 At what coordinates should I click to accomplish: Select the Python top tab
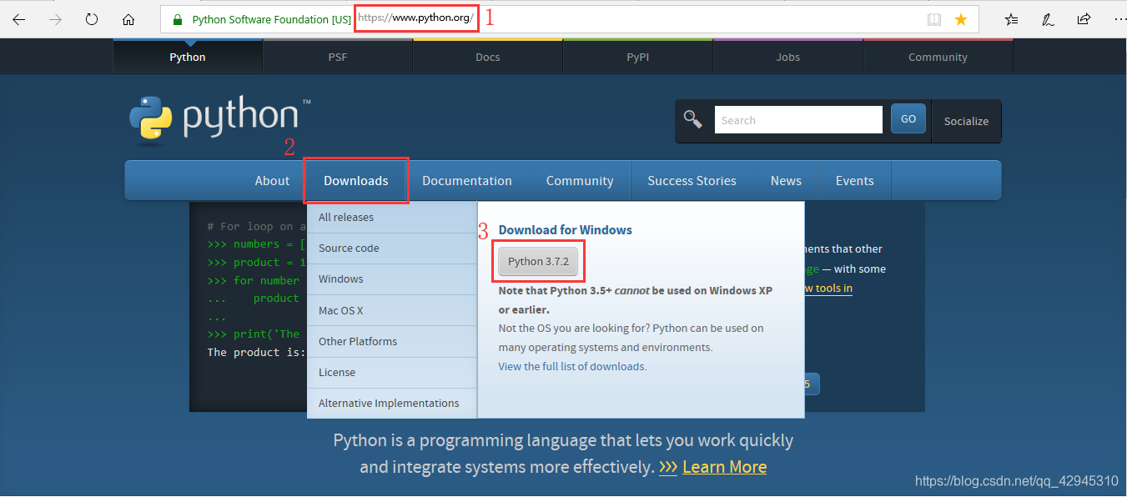pyautogui.click(x=188, y=57)
